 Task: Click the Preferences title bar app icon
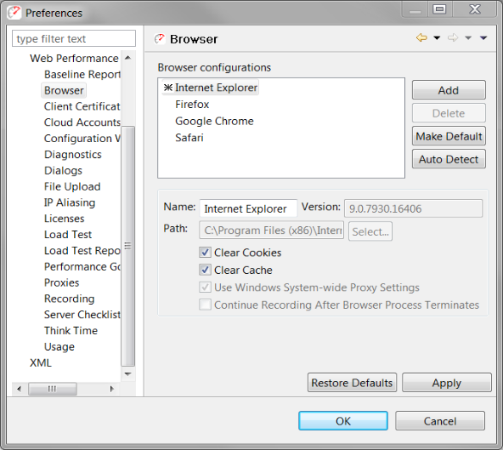pyautogui.click(x=14, y=13)
